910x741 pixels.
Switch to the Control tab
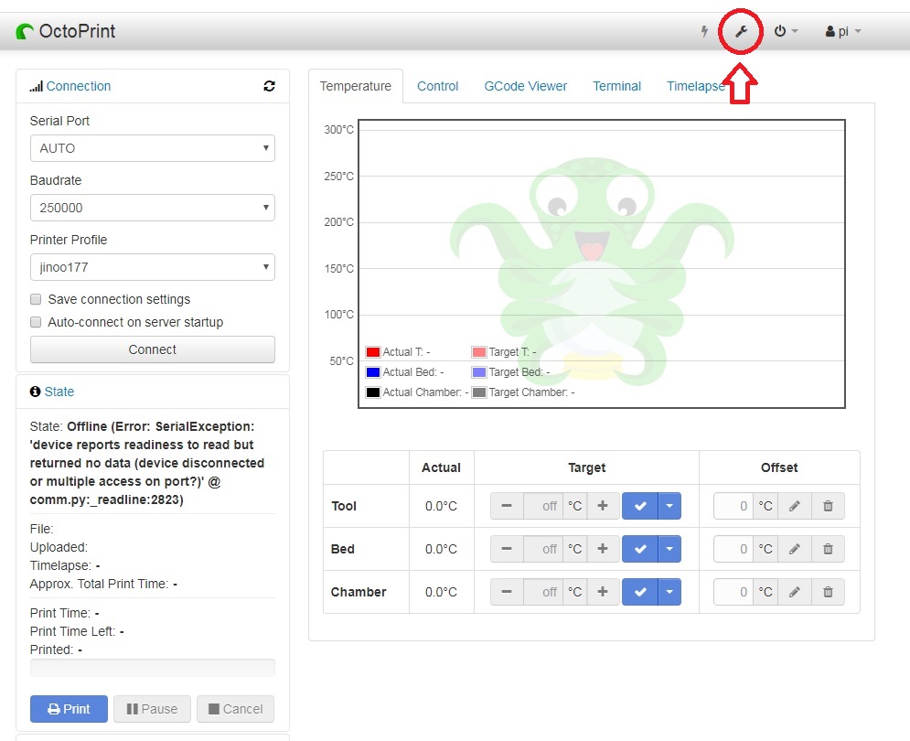point(437,86)
